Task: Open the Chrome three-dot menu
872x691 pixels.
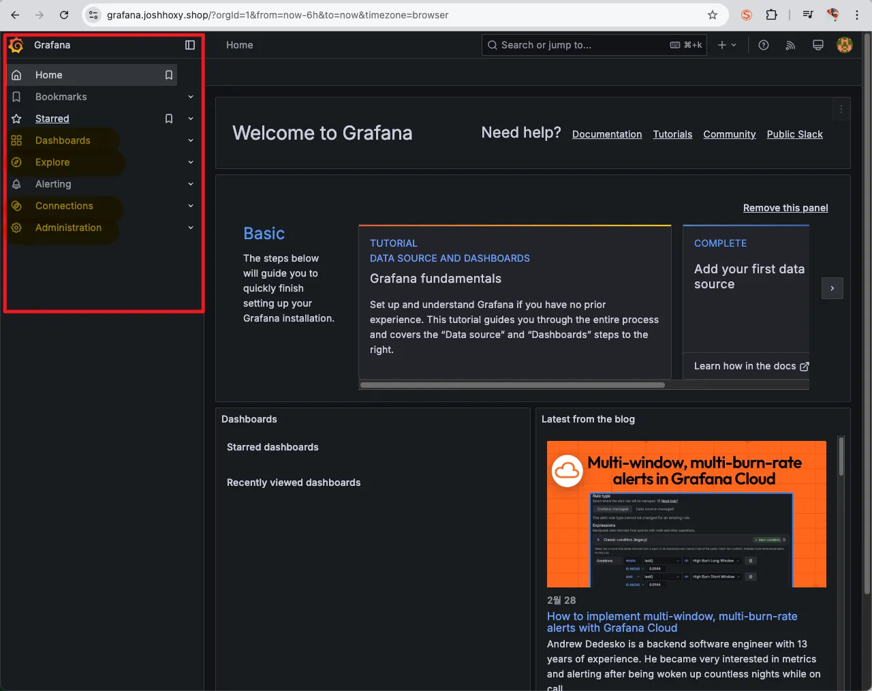Action: (857, 15)
